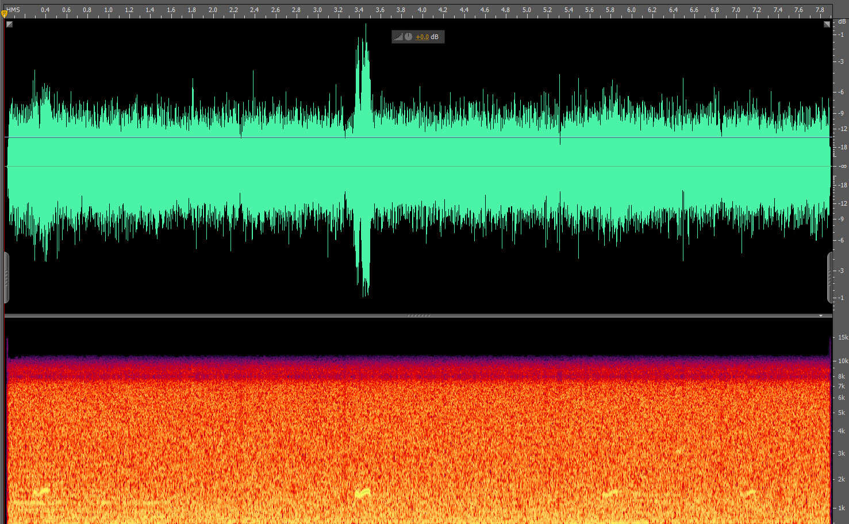Click the 1k label on frequency scale
Image resolution: width=849 pixels, height=524 pixels.
tap(842, 508)
